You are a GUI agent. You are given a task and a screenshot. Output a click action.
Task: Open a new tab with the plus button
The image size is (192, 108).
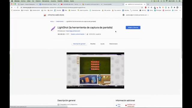148,4
